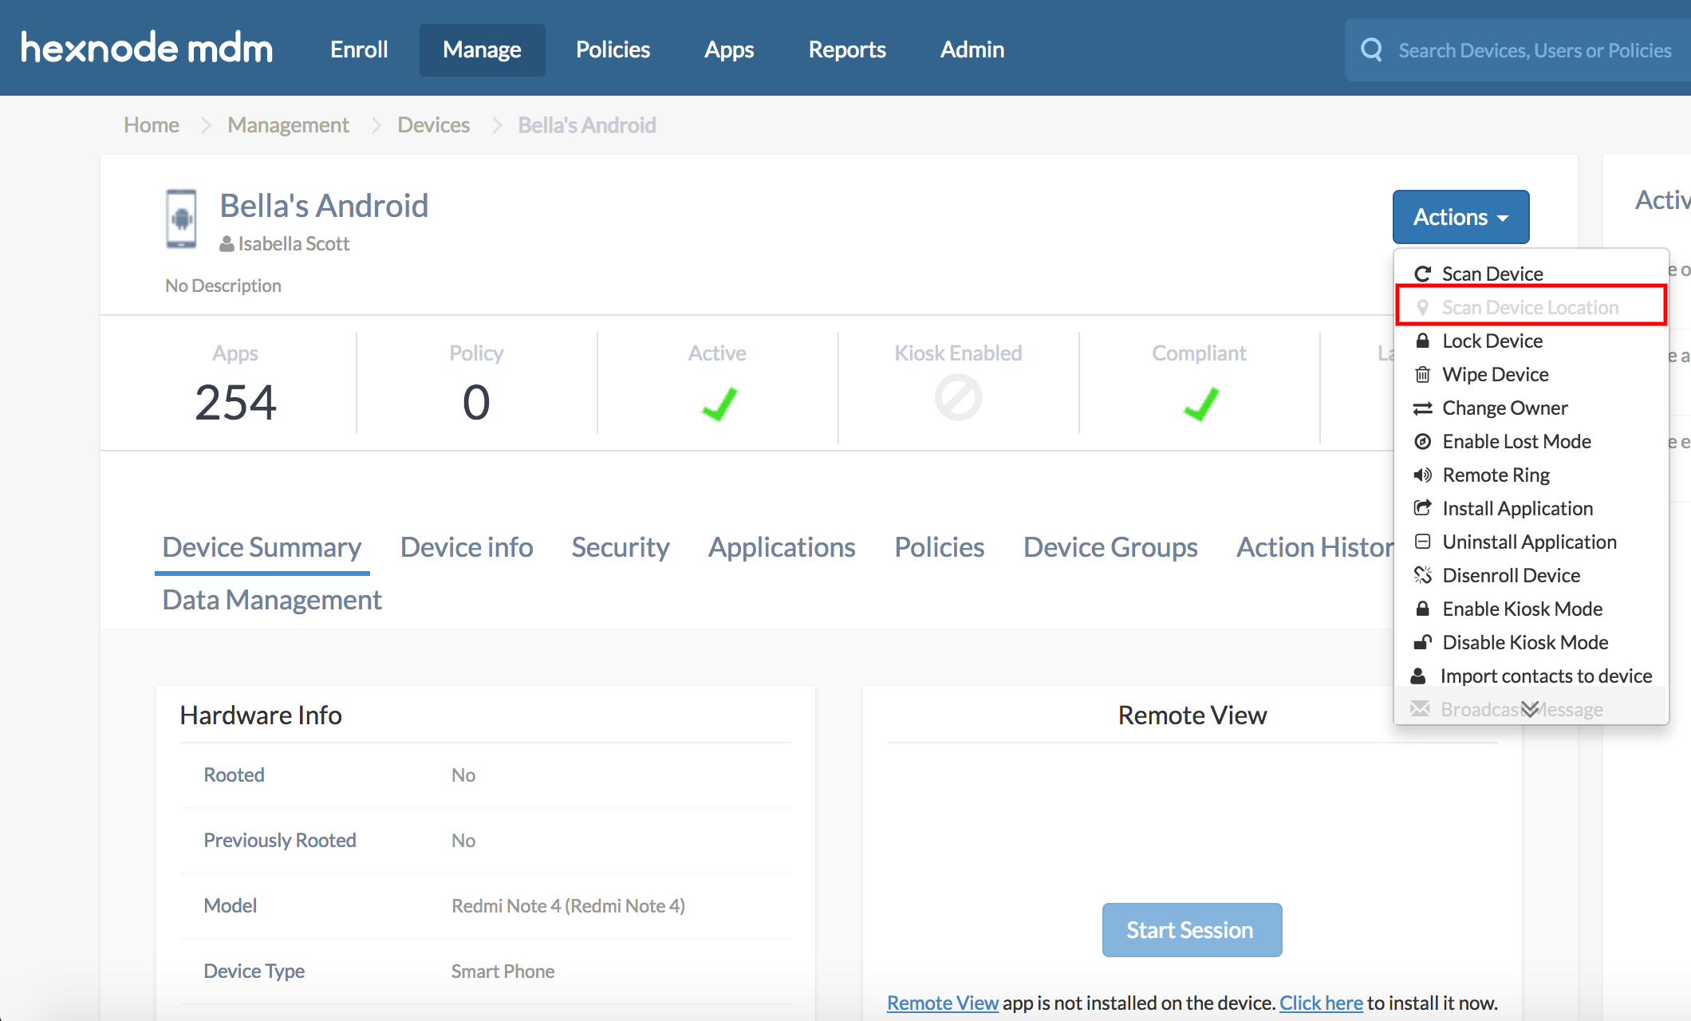
Task: Switch to the Data Management tab
Action: (272, 600)
